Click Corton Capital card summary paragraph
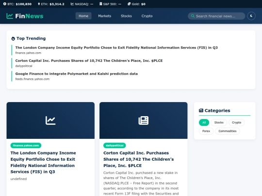The image size is (262, 196). [141, 183]
